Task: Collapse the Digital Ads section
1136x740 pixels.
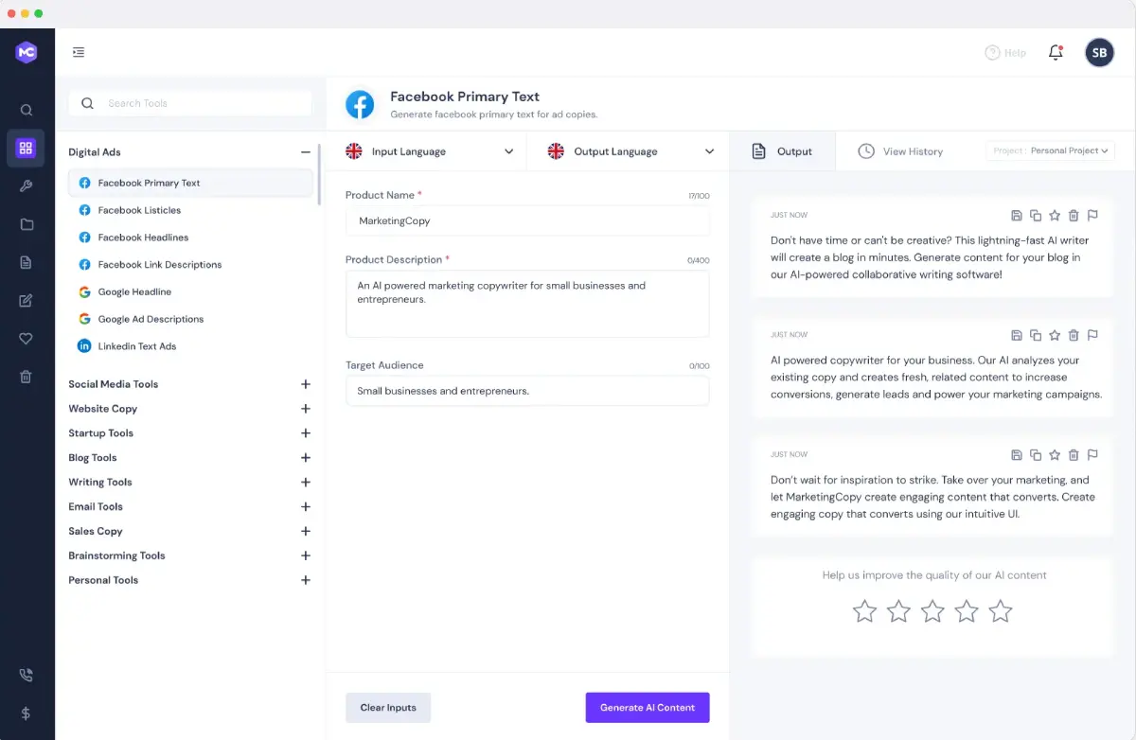Action: pyautogui.click(x=305, y=152)
